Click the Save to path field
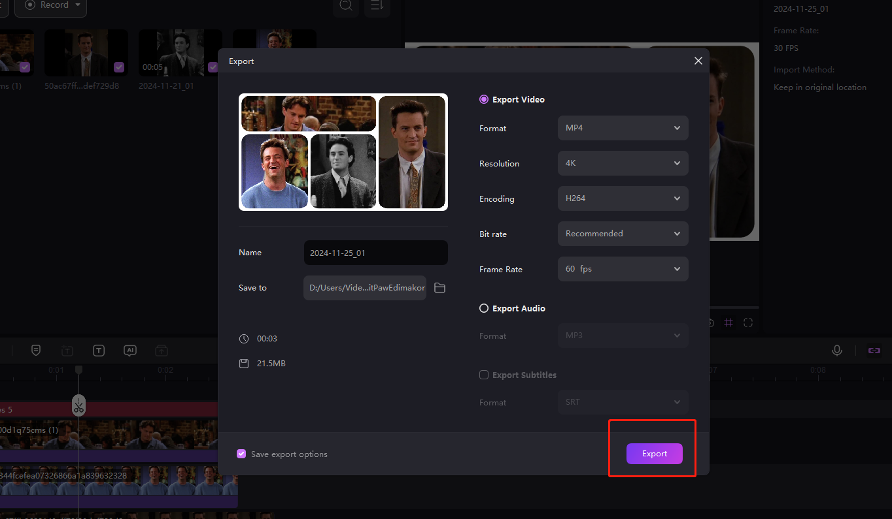Screen dimensions: 892x519 tap(365, 288)
